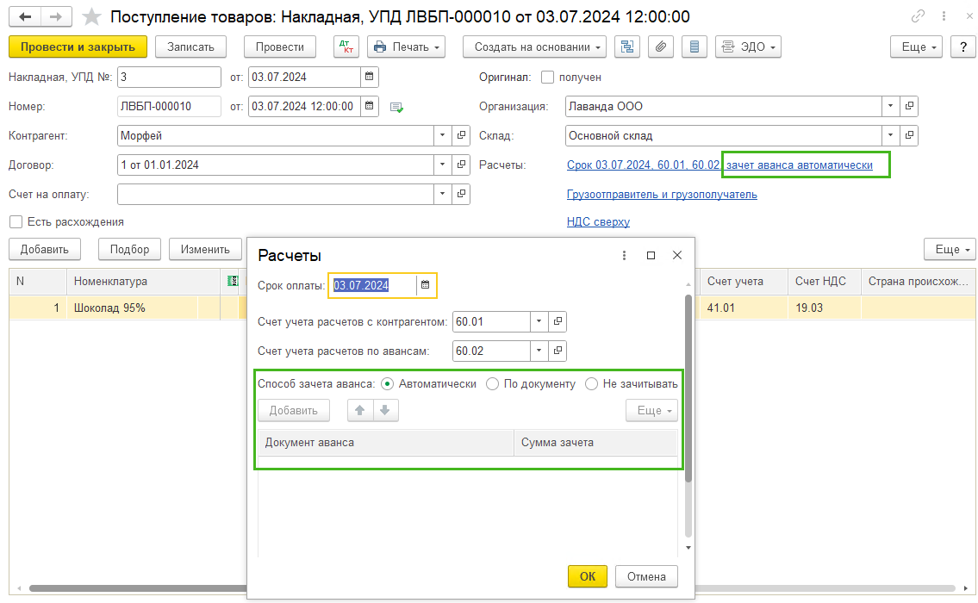Enable Есть расхождения checkbox
This screenshot has height=603, width=978.
tap(16, 222)
